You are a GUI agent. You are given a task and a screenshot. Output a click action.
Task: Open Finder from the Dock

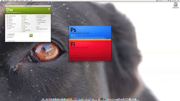[x=43, y=99]
